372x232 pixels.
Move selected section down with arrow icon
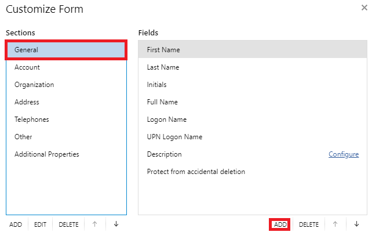click(116, 224)
